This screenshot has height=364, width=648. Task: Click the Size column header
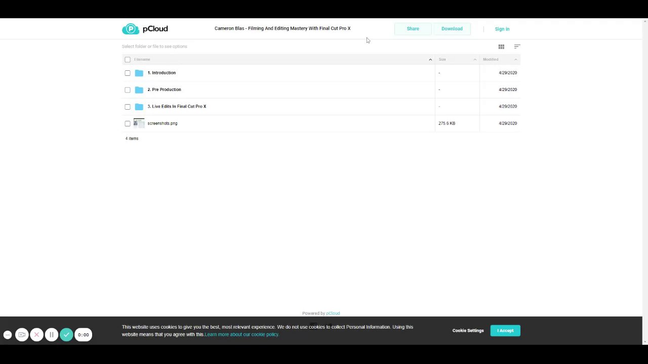442,60
